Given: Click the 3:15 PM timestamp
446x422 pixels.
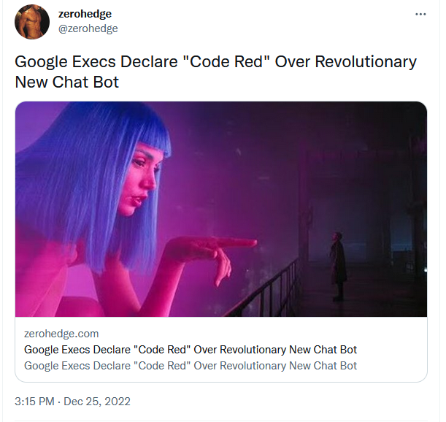Looking at the screenshot, I should (x=34, y=402).
